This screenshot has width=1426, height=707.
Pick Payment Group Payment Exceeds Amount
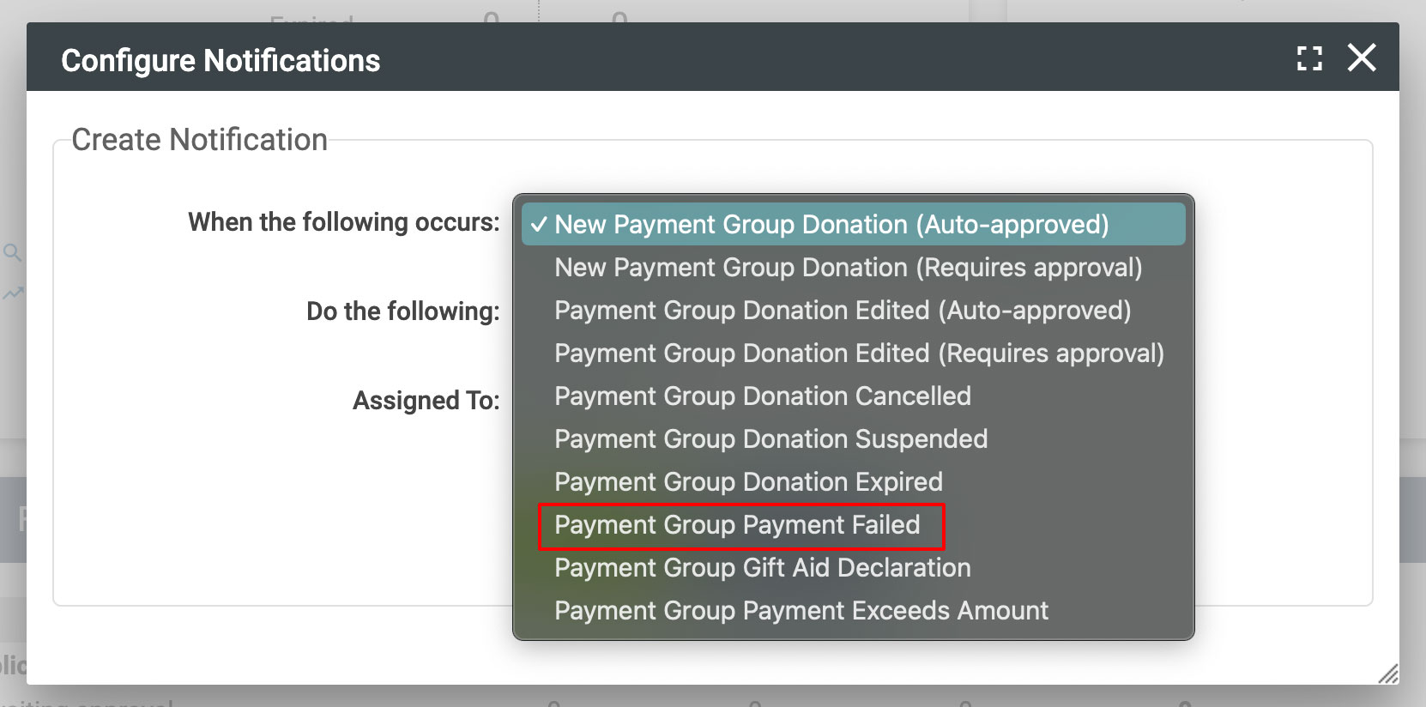[x=801, y=610]
